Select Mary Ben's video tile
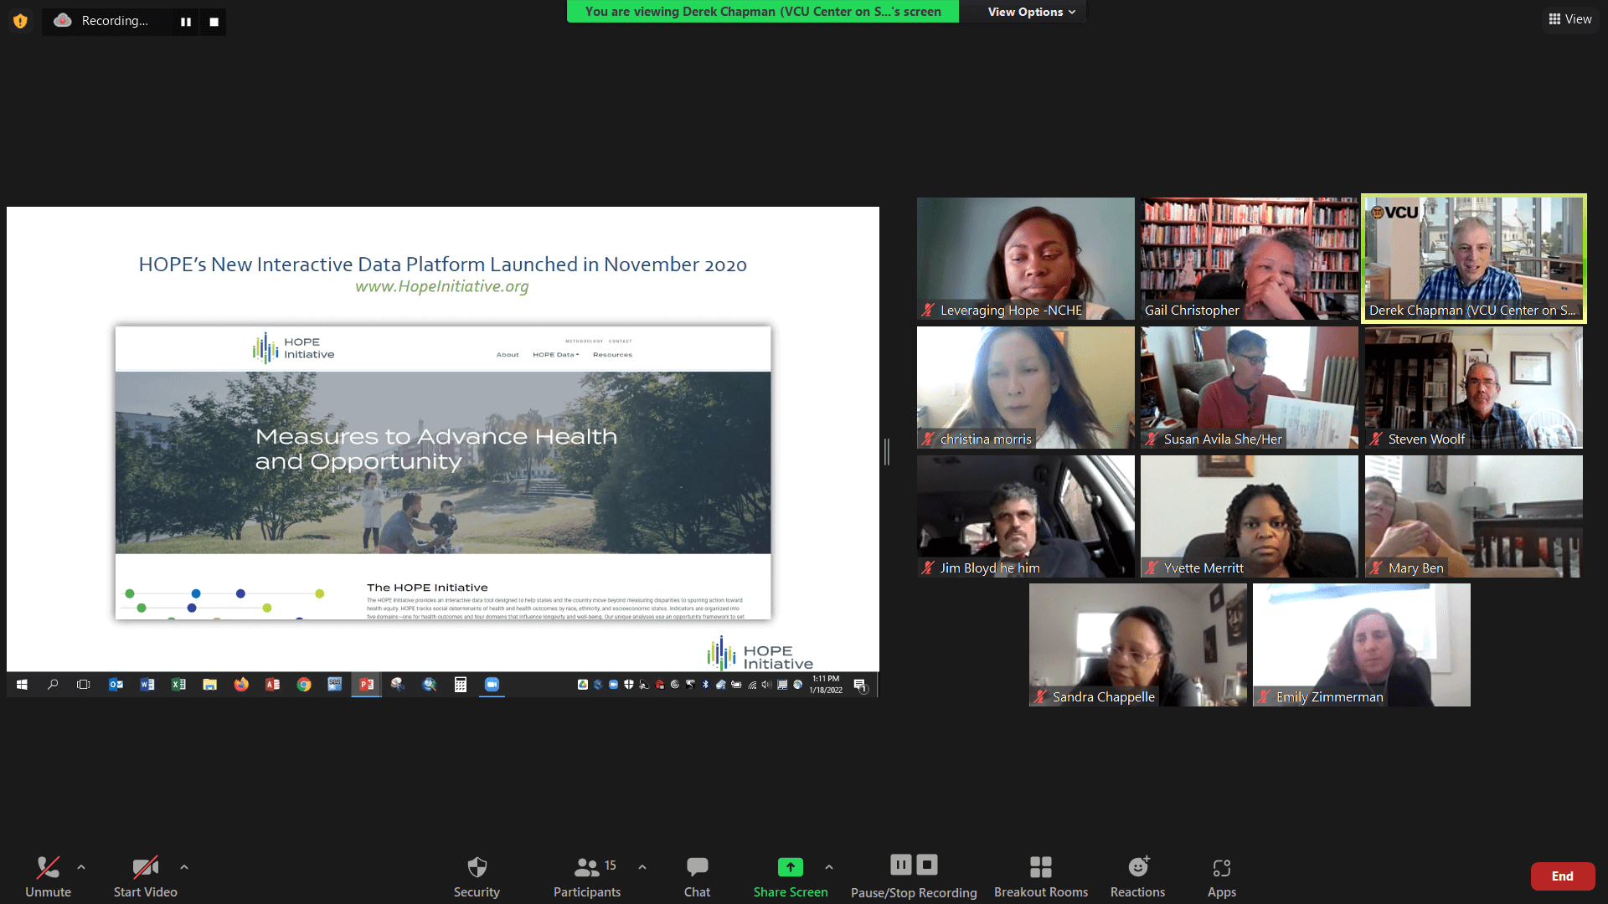The height and width of the screenshot is (904, 1608). click(x=1474, y=516)
